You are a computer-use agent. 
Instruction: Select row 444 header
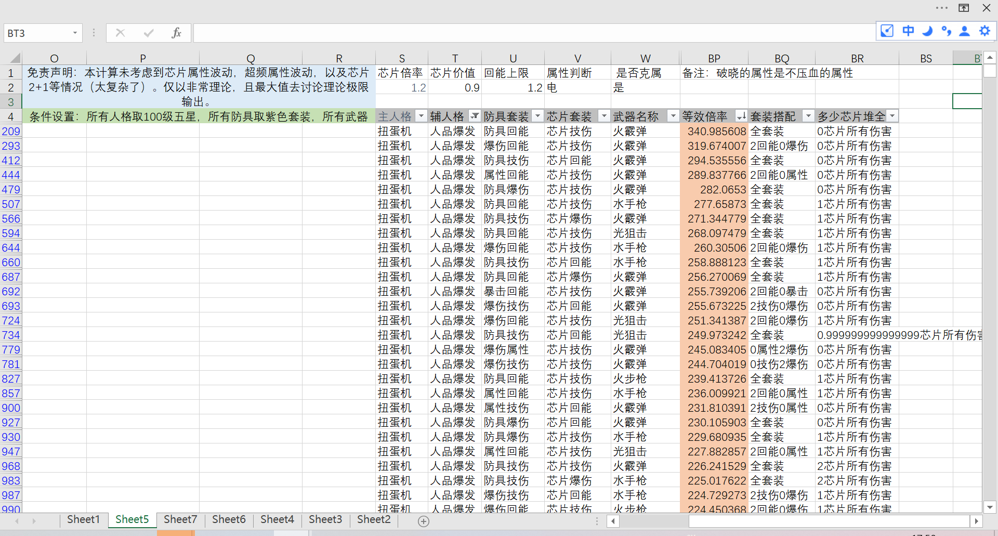pos(11,175)
